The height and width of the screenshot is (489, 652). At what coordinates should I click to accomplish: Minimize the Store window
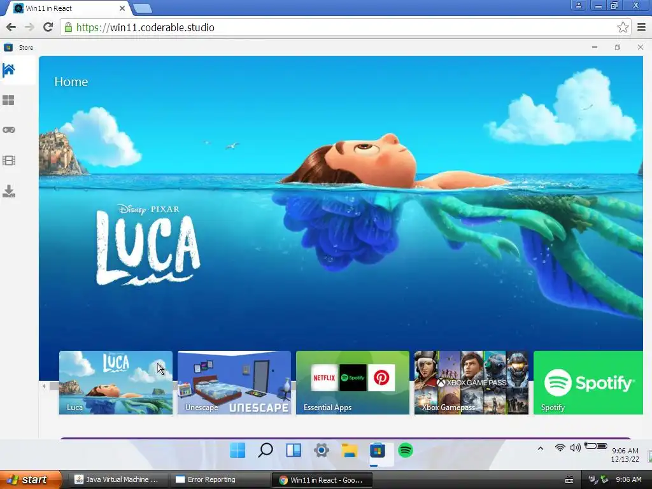tap(595, 47)
